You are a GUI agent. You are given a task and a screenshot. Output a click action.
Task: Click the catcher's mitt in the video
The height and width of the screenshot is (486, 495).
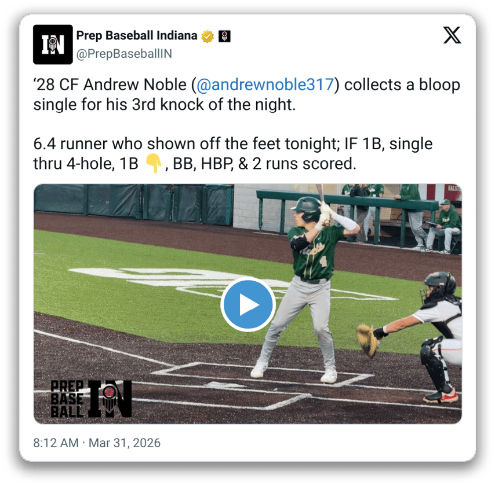point(368,341)
